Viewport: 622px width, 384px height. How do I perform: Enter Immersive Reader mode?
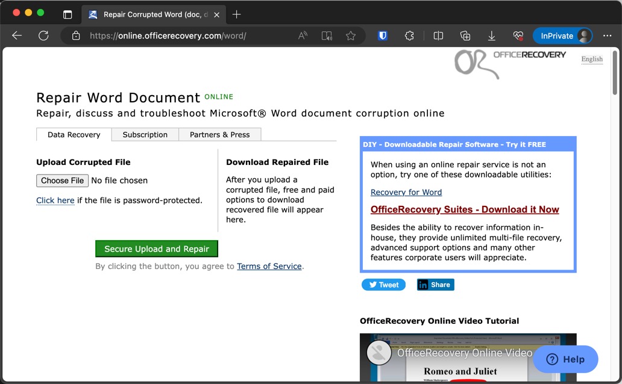[x=327, y=36]
